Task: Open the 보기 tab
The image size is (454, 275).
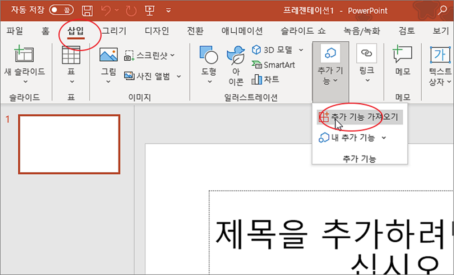Action: point(441,31)
